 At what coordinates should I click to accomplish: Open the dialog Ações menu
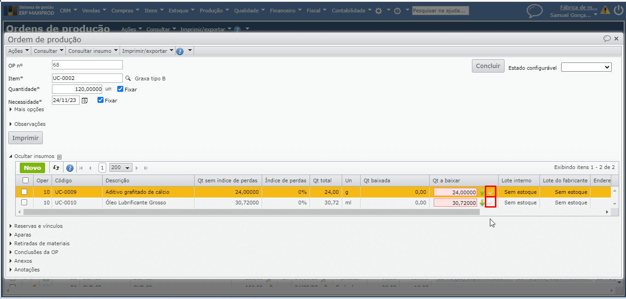tap(19, 51)
